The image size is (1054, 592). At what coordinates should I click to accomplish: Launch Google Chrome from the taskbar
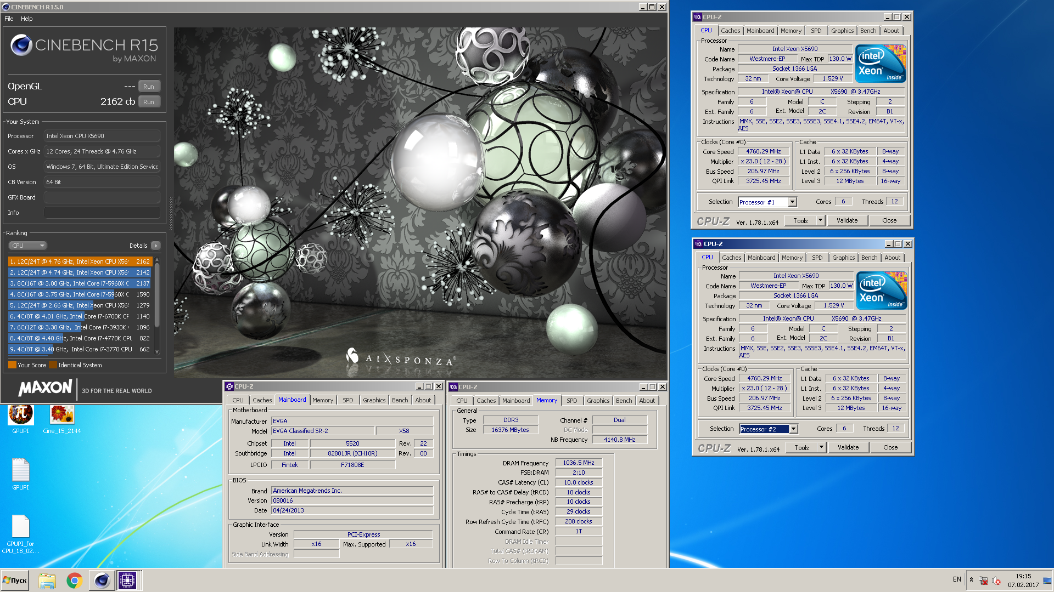coord(74,580)
